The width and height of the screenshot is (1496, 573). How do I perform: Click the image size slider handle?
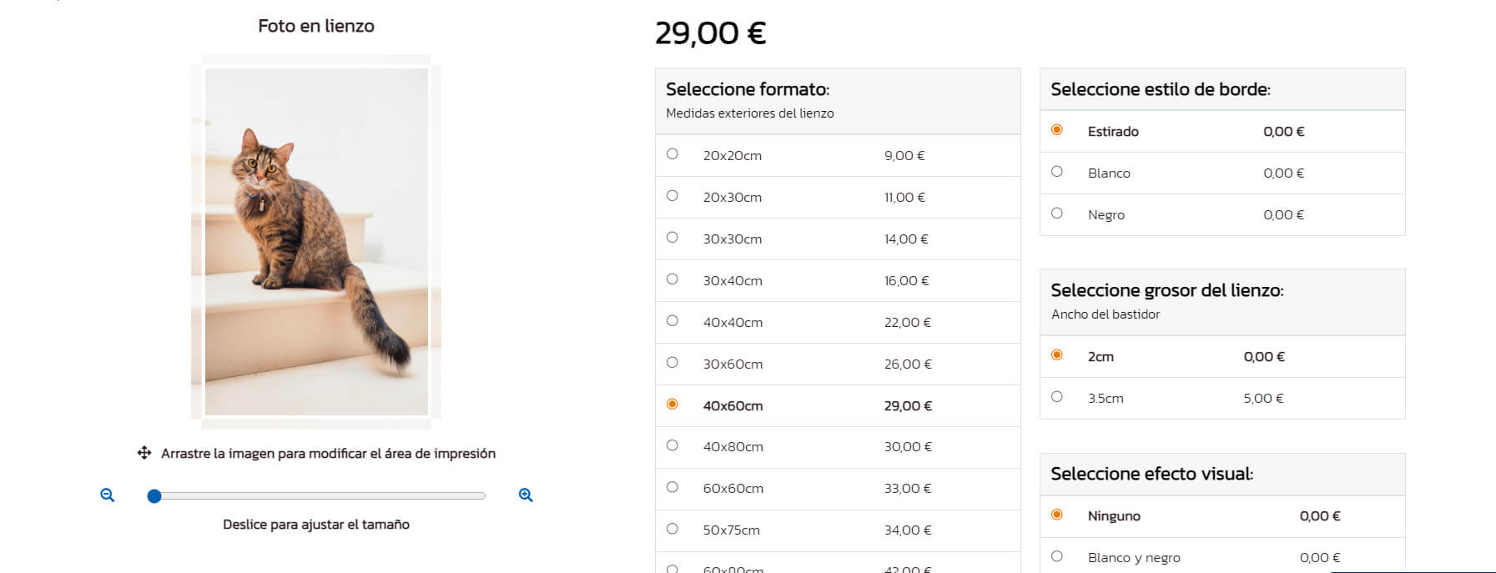coord(154,496)
